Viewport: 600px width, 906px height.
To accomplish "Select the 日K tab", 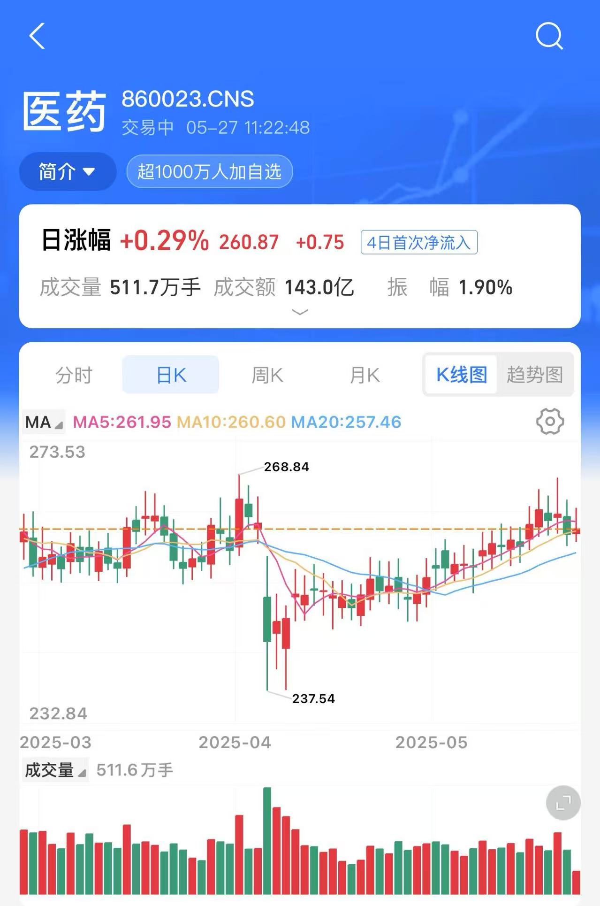I will coord(171,375).
